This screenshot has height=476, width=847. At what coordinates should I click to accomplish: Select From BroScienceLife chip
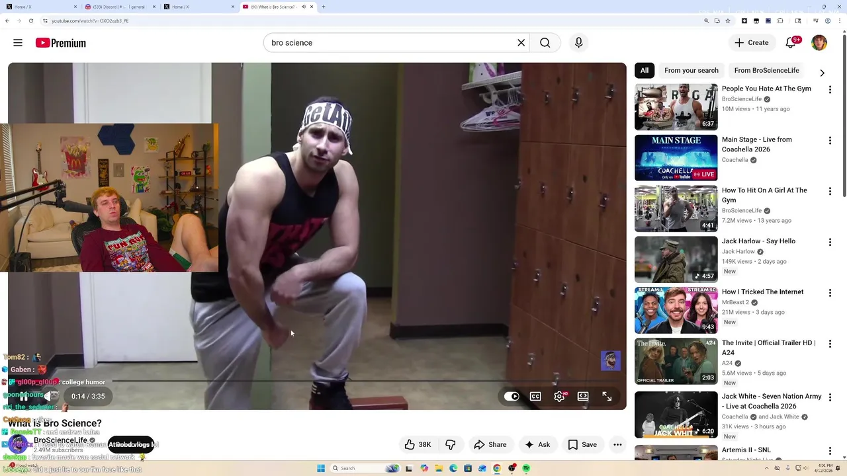(x=767, y=71)
